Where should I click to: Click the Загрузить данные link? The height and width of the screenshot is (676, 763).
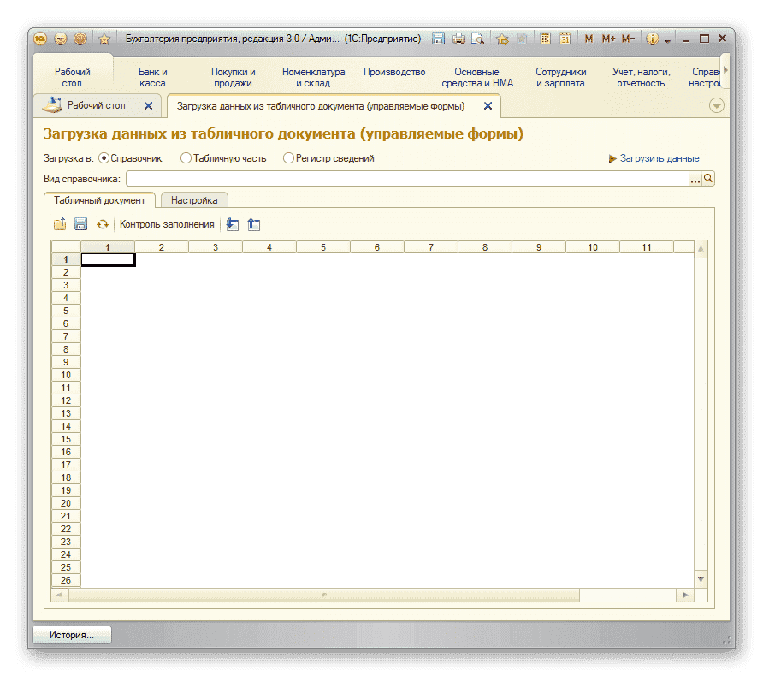point(659,158)
